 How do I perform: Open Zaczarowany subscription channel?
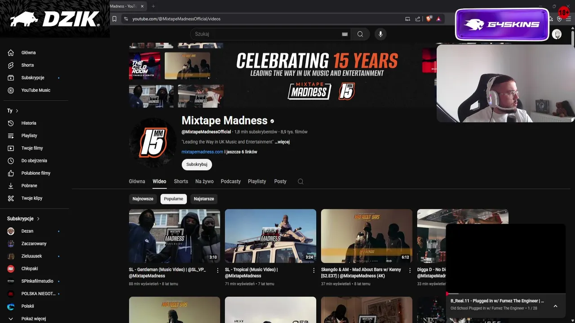coord(34,244)
